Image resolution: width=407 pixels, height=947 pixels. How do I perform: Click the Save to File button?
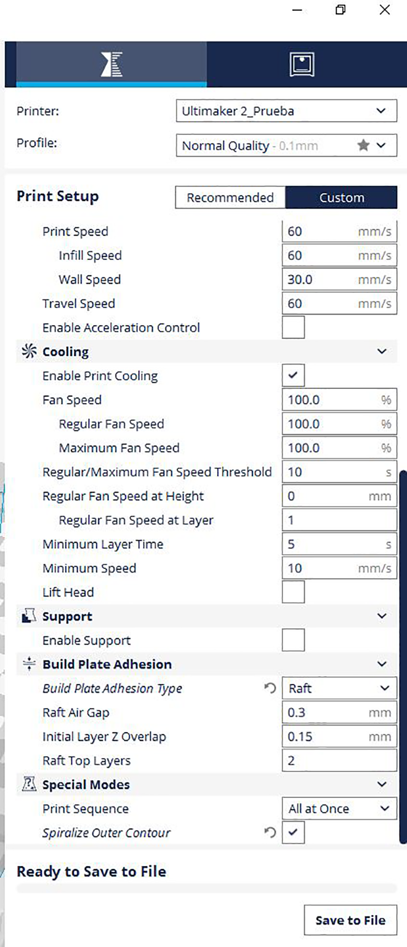pos(351,920)
